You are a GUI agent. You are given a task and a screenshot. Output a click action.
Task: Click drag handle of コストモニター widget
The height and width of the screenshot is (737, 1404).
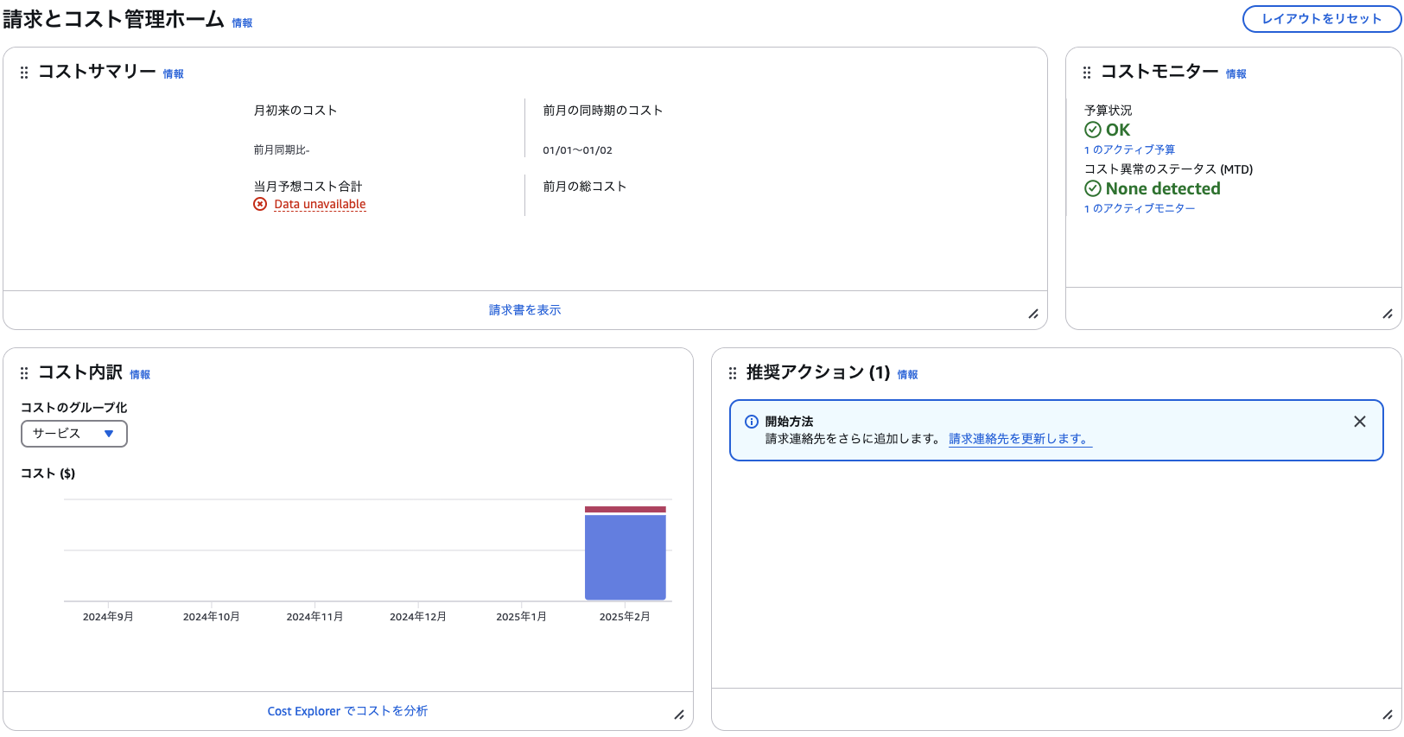(x=1087, y=73)
